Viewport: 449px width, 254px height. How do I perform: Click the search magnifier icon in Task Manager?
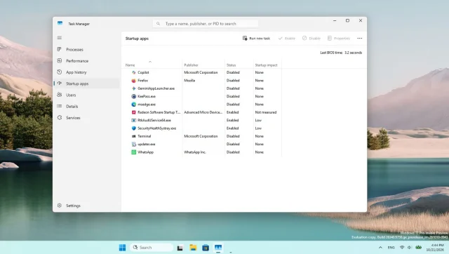(x=158, y=24)
